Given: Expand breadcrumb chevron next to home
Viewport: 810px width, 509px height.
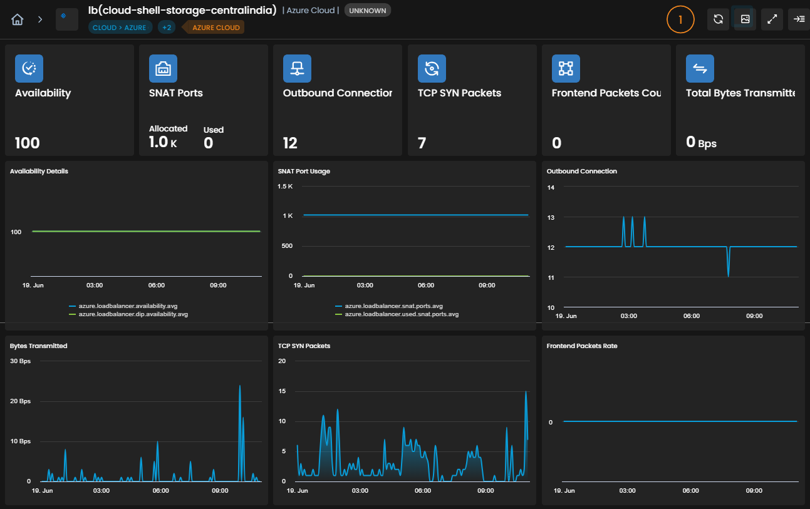Looking at the screenshot, I should tap(40, 19).
